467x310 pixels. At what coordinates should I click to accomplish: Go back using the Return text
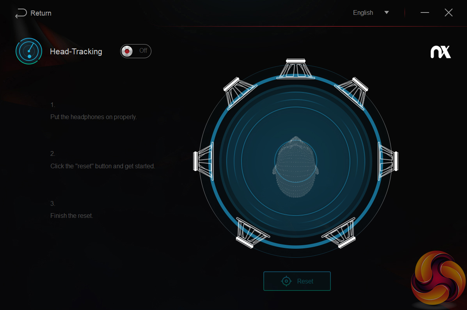click(41, 13)
